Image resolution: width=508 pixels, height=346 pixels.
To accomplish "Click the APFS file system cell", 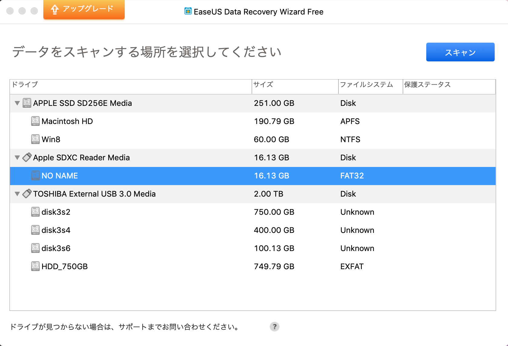I will pyautogui.click(x=350, y=121).
